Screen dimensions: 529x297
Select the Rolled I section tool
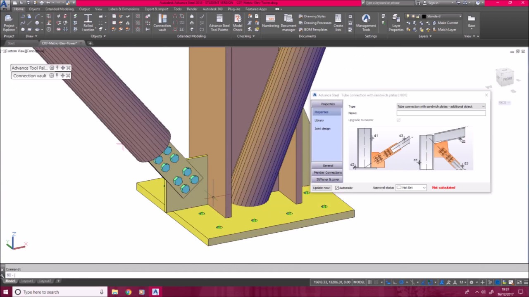pyautogui.click(x=88, y=22)
